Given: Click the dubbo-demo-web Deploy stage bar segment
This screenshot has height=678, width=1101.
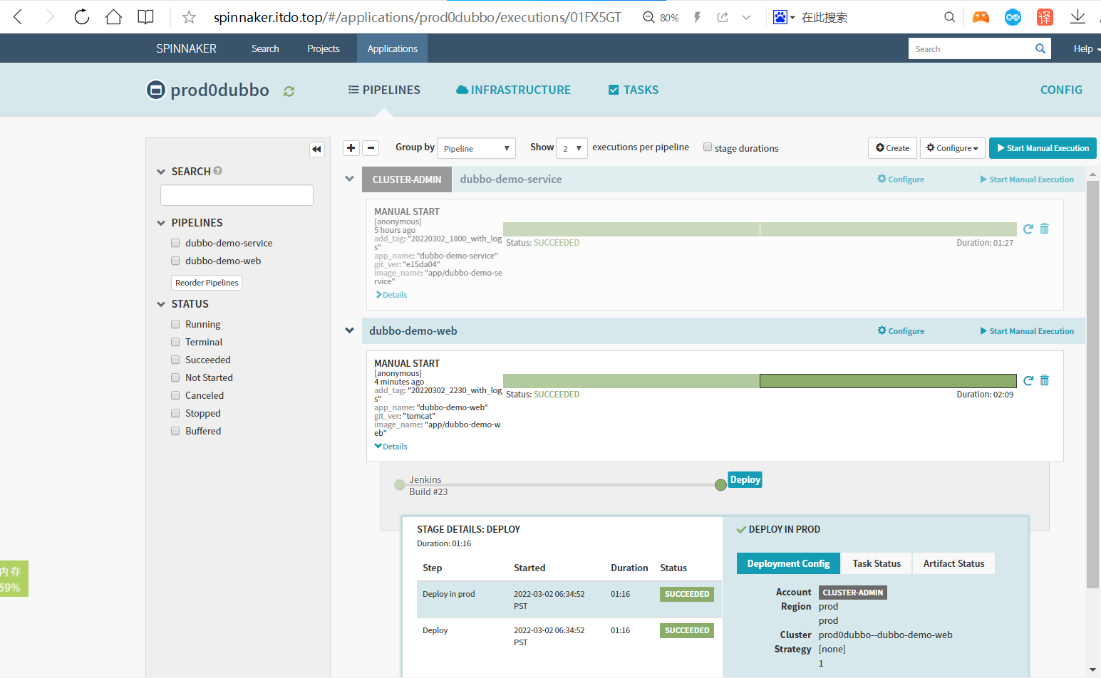Looking at the screenshot, I should 888,381.
